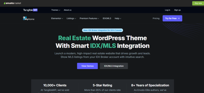The image size is (204, 93).
Task: Open the MyHome logo link
Action: (x=29, y=18)
